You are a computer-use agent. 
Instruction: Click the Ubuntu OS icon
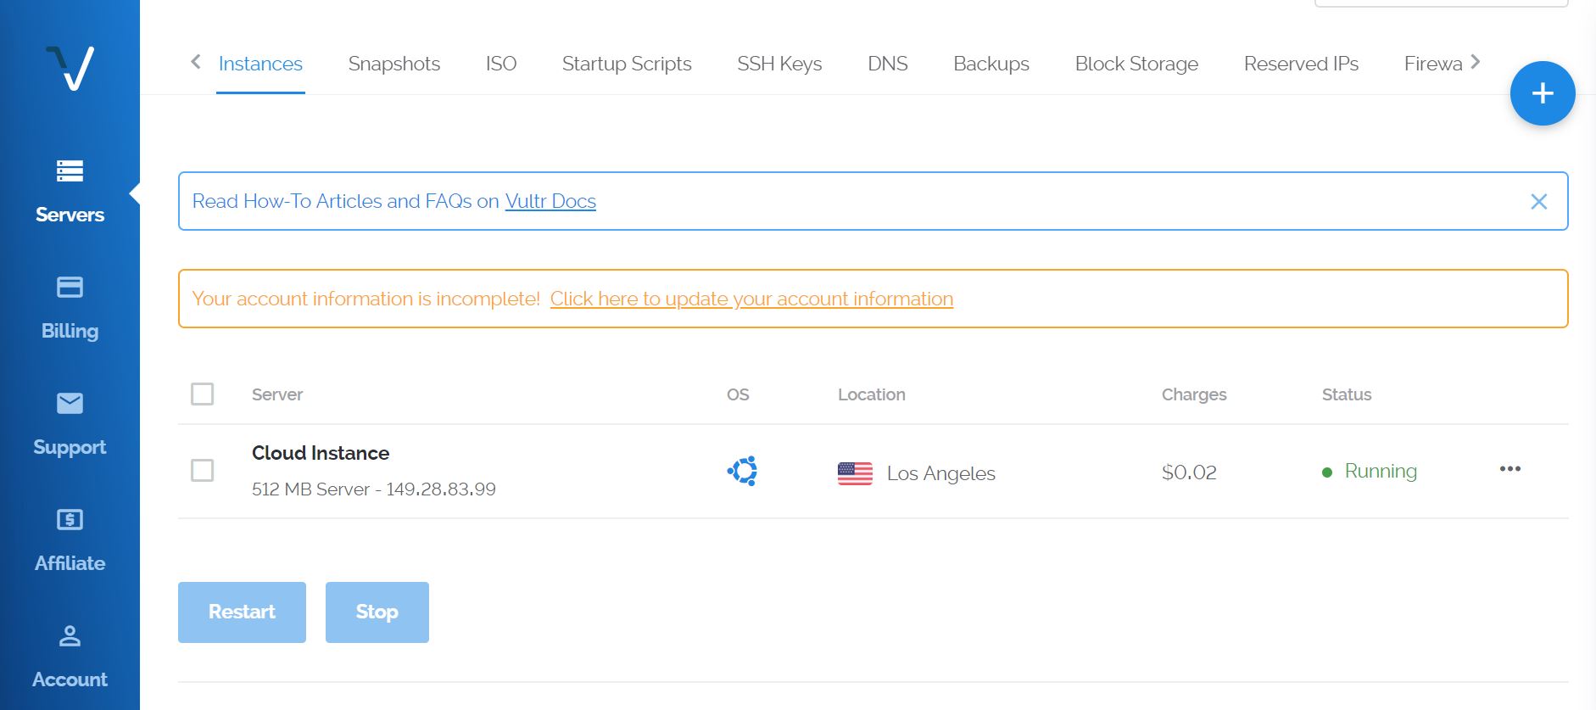click(742, 471)
